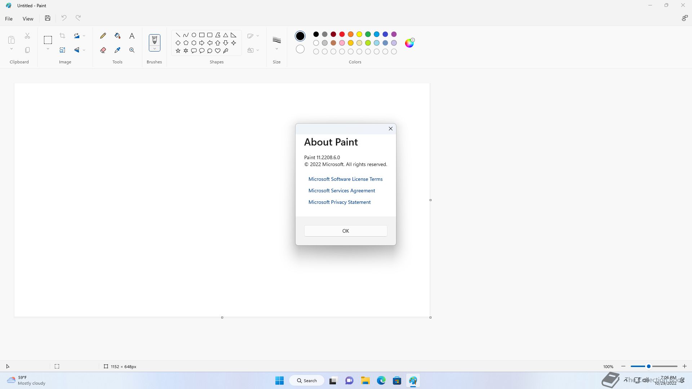Click the bottom-right canvas resize handle
The height and width of the screenshot is (389, 692).
point(430,317)
